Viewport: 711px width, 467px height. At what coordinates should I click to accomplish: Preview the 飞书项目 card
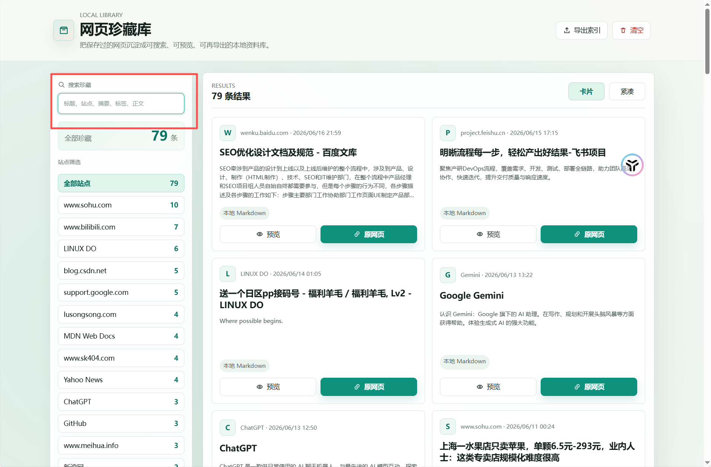pyautogui.click(x=488, y=234)
